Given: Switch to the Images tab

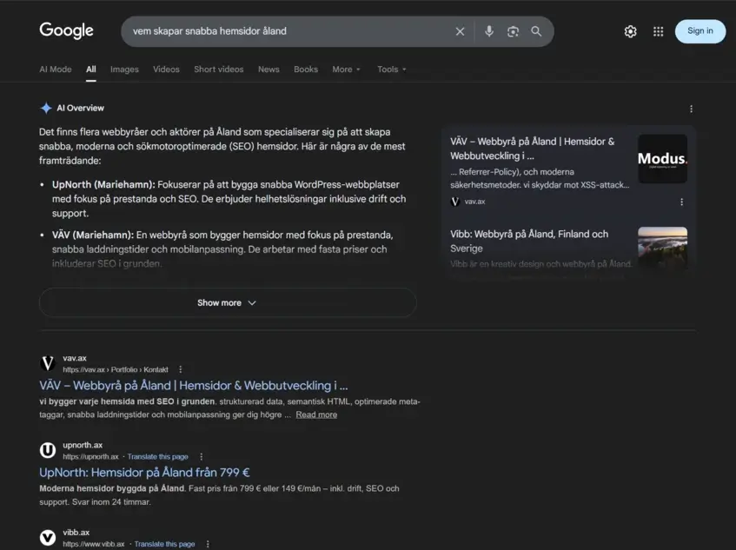Looking at the screenshot, I should [124, 70].
